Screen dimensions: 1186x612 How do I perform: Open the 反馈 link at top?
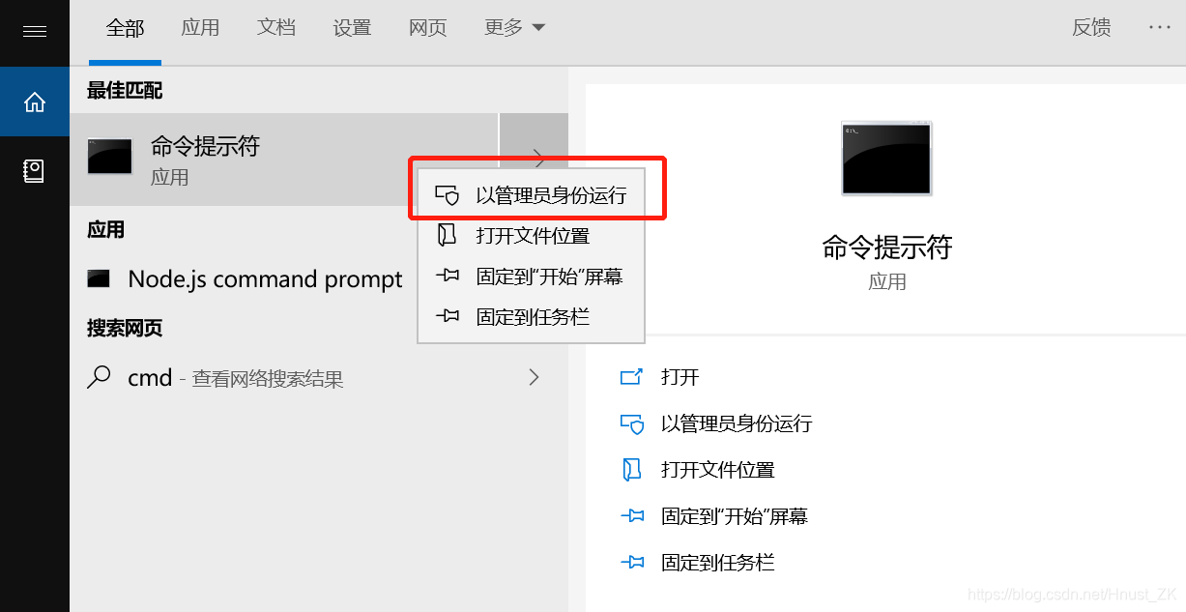pos(1091,28)
